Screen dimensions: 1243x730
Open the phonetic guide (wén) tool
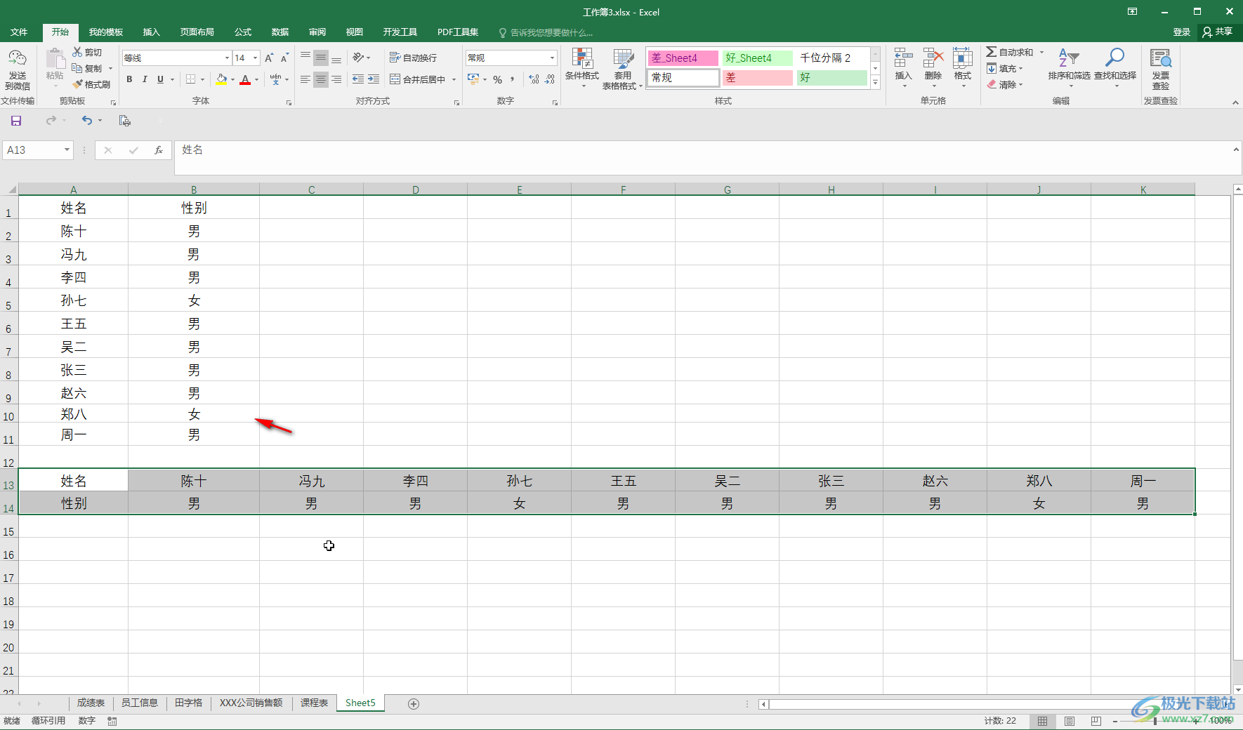tap(276, 79)
